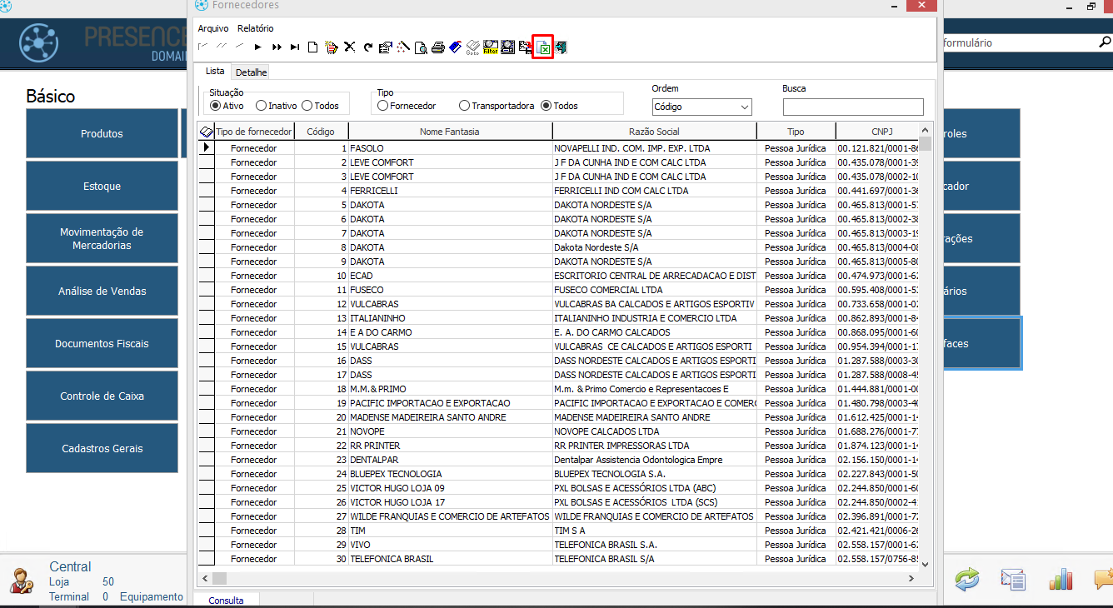The height and width of the screenshot is (608, 1113).
Task: Click the blank page new record icon
Action: pyautogui.click(x=312, y=47)
